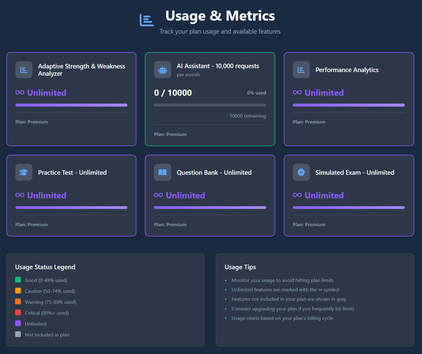422x354 pixels.
Task: Click the Usage & Metrics header icon
Action: click(x=146, y=20)
